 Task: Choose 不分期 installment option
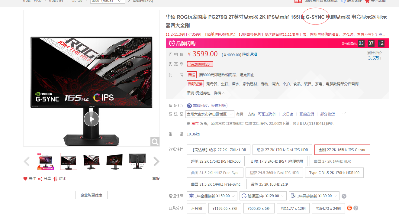click(x=197, y=208)
